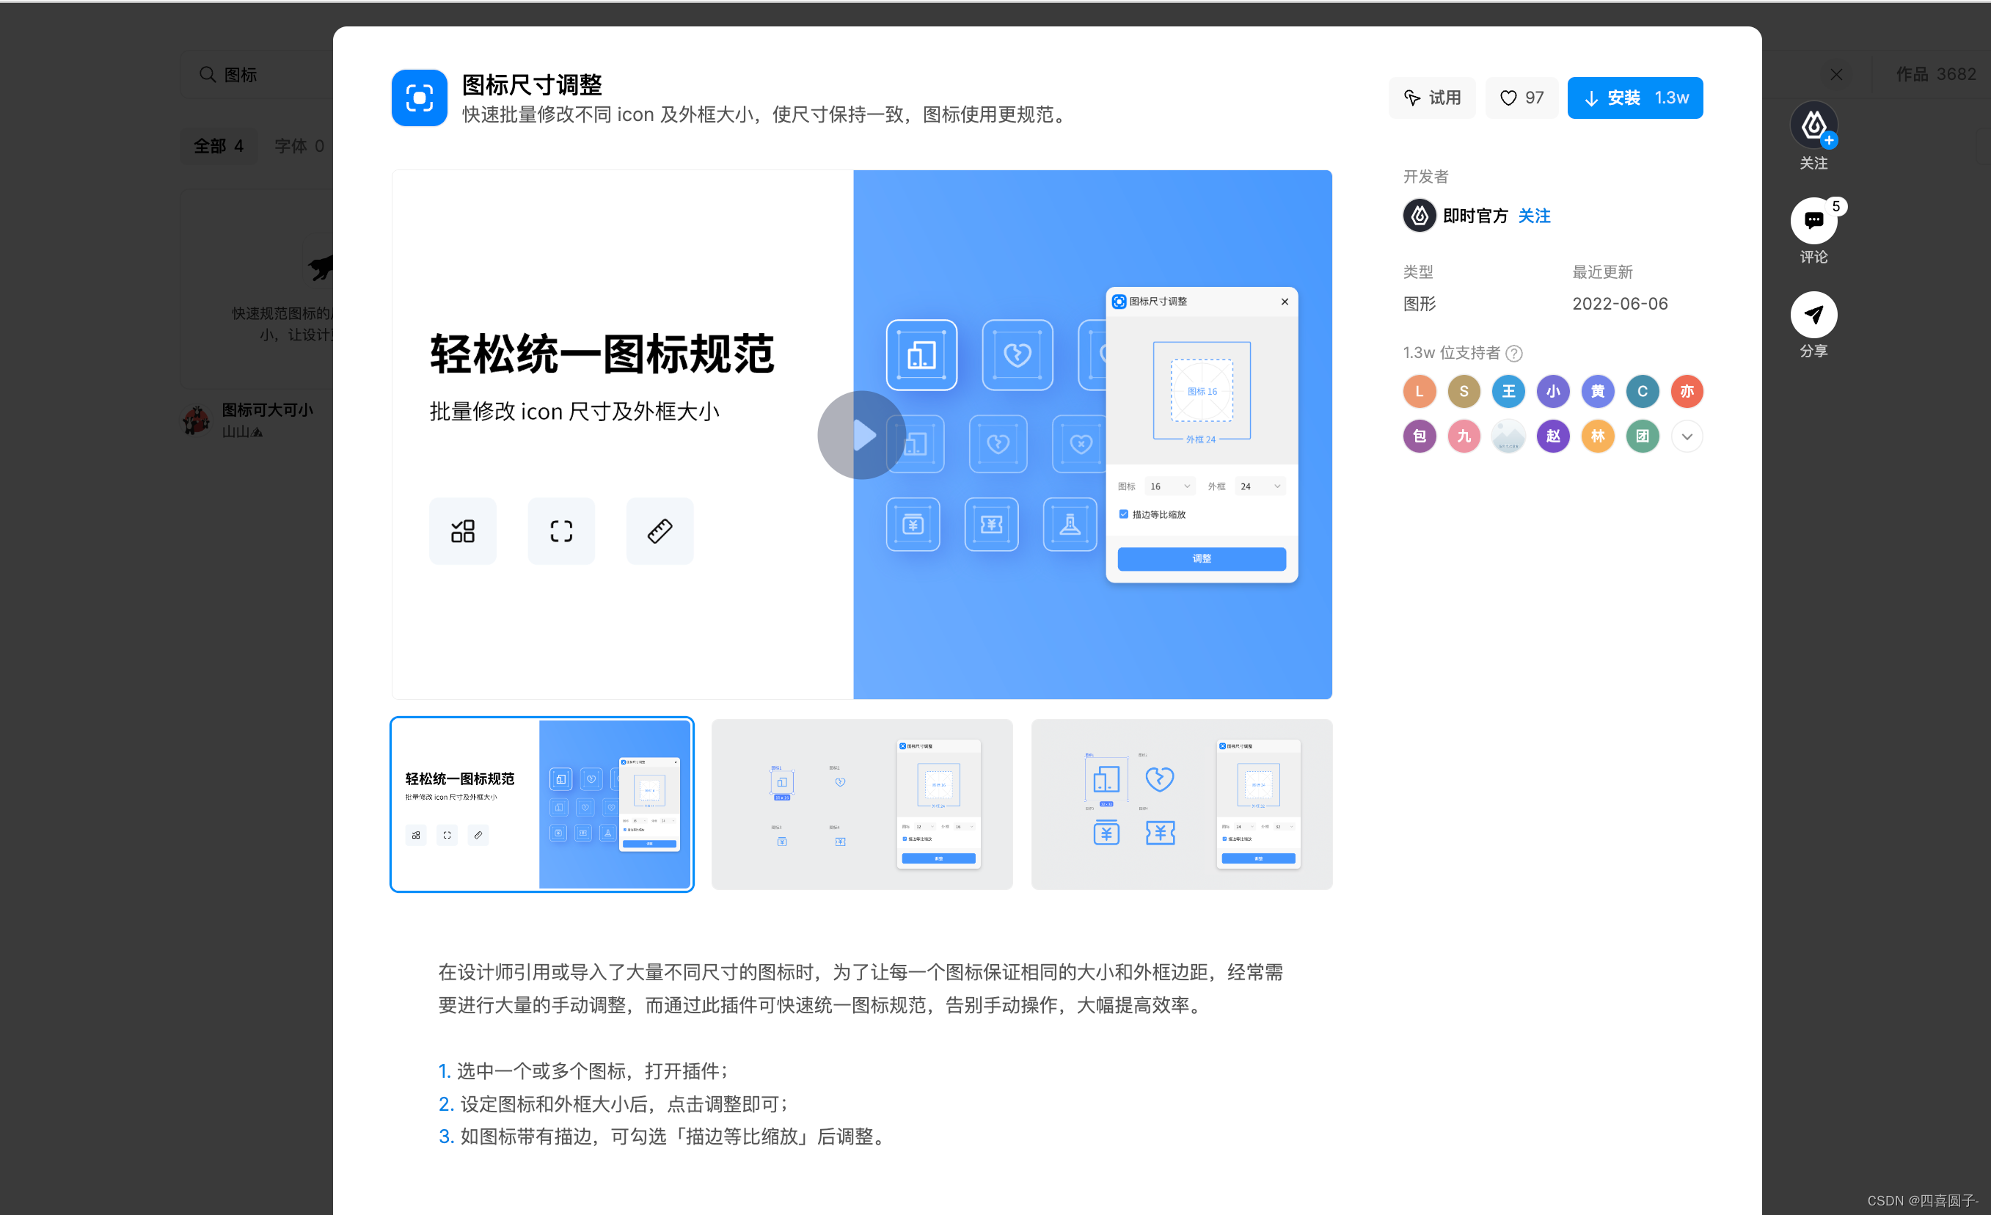Open supporter avatar 林

click(x=1598, y=437)
